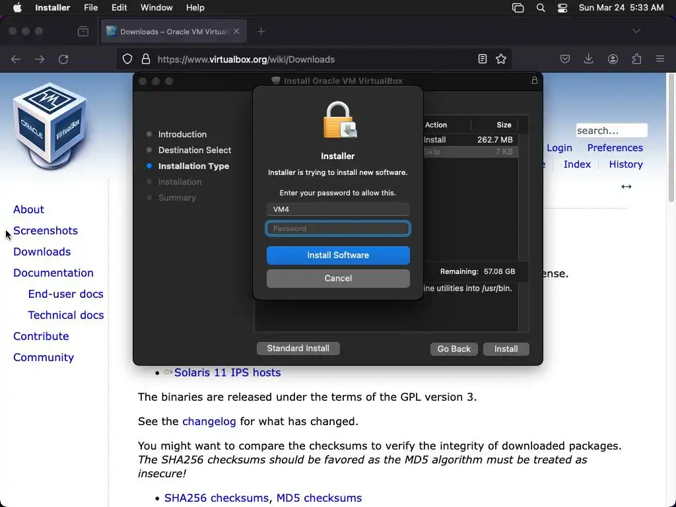676x507 pixels.
Task: Open the About link in sidebar
Action: pyautogui.click(x=28, y=209)
